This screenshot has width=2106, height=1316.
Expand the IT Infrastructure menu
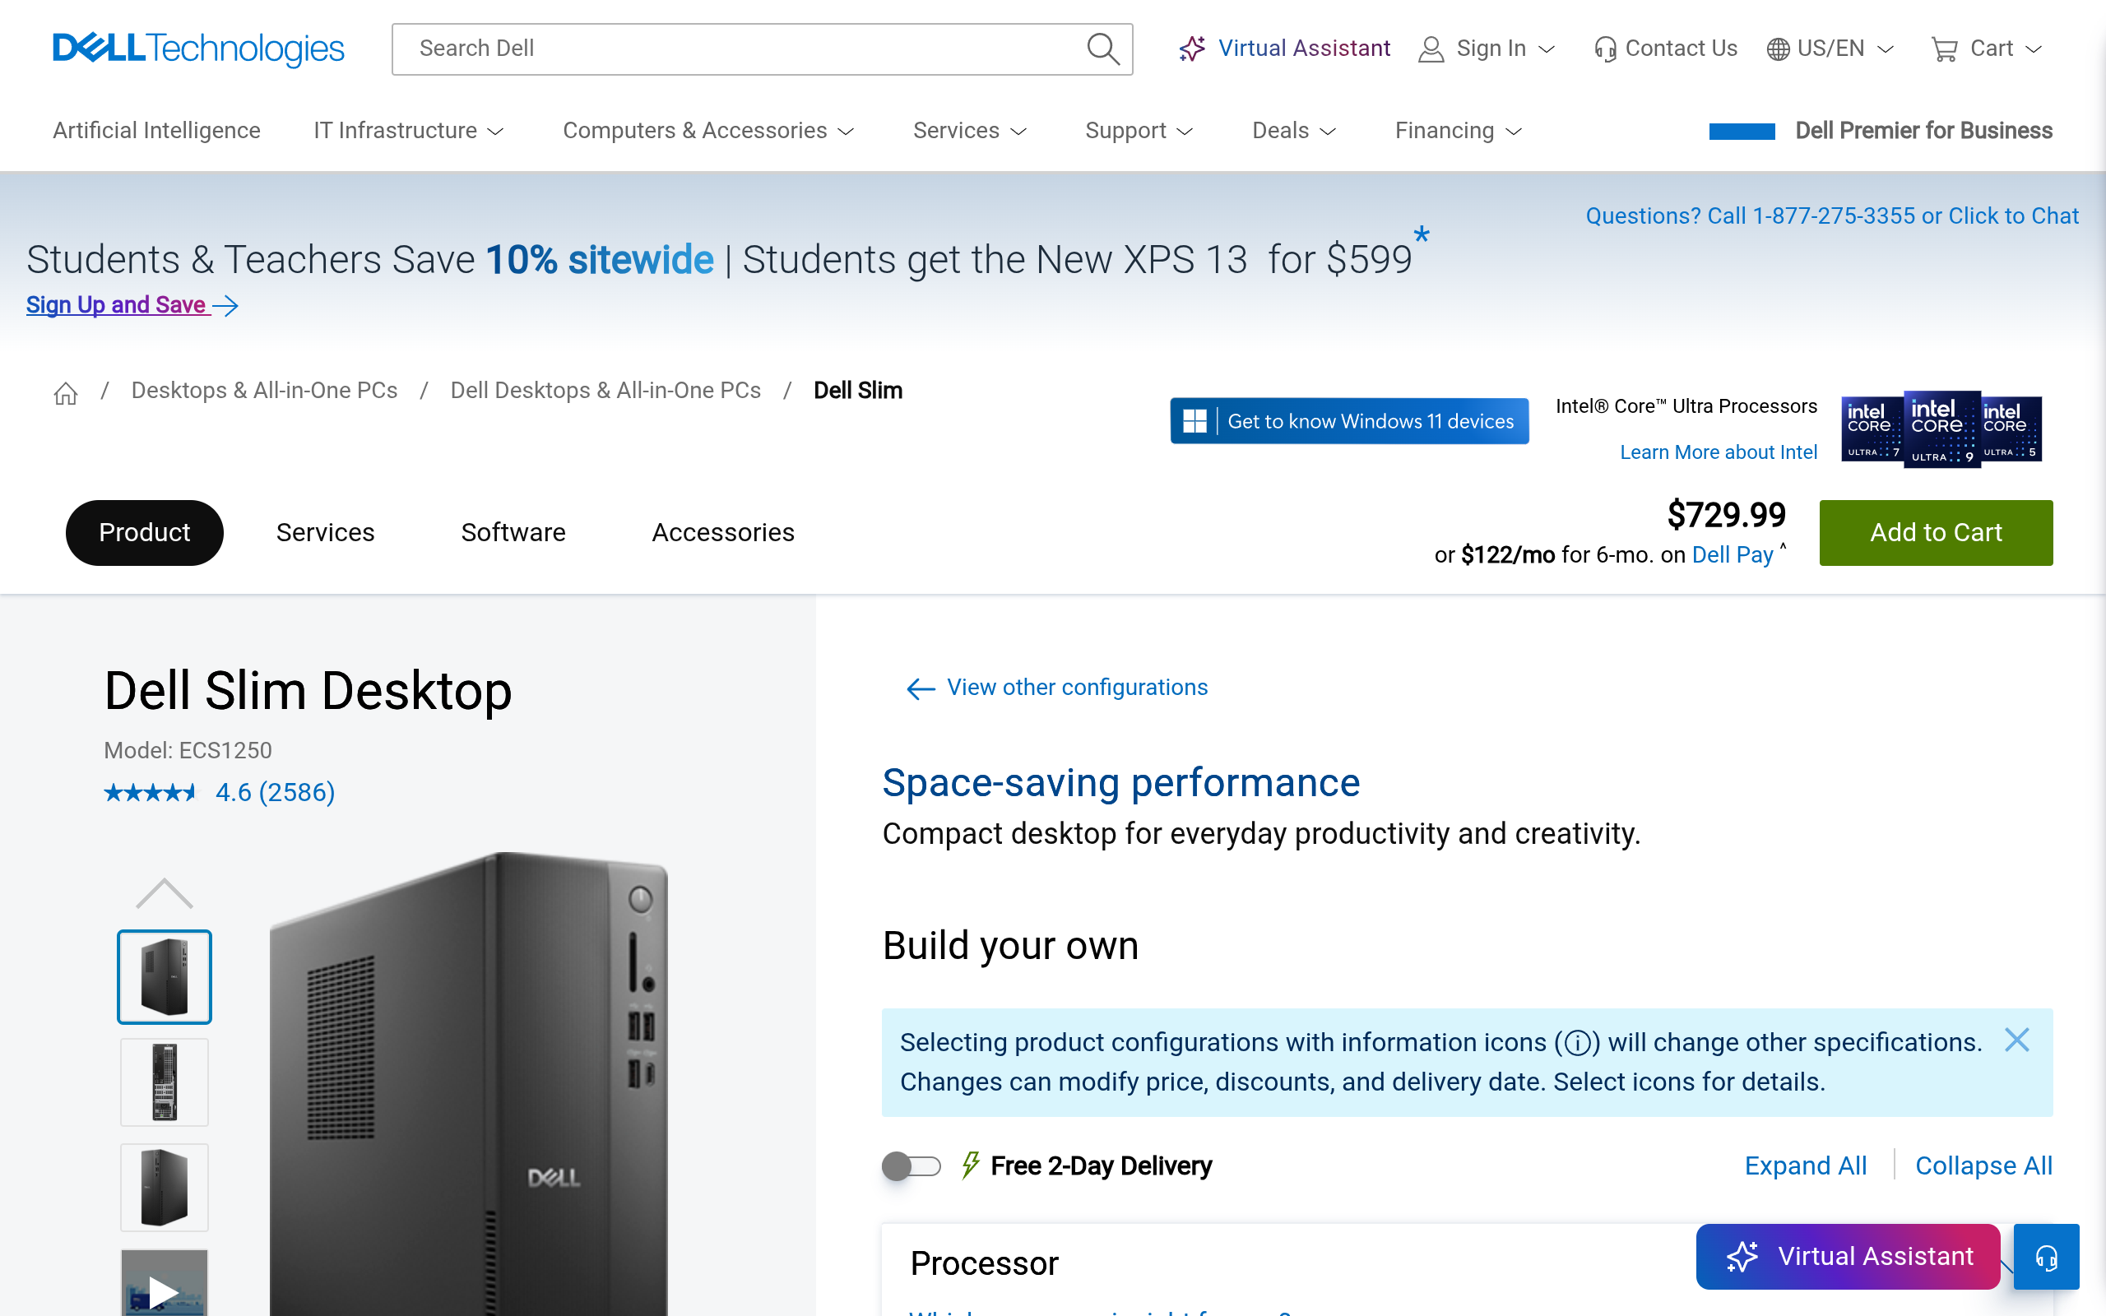click(409, 131)
